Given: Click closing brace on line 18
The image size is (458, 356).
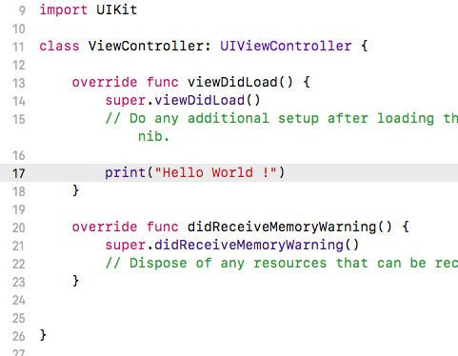Looking at the screenshot, I should [x=75, y=190].
